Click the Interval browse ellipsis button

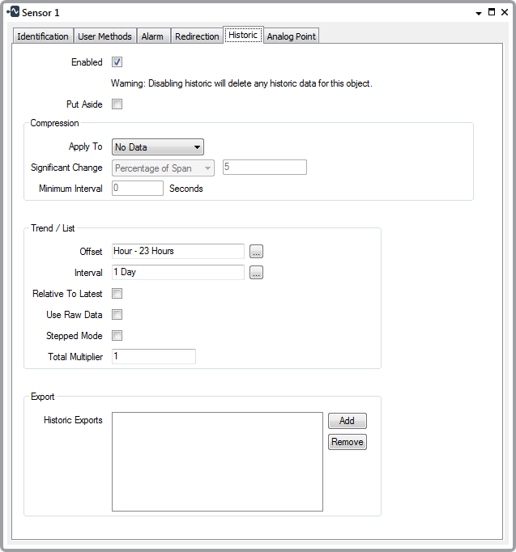coord(256,273)
